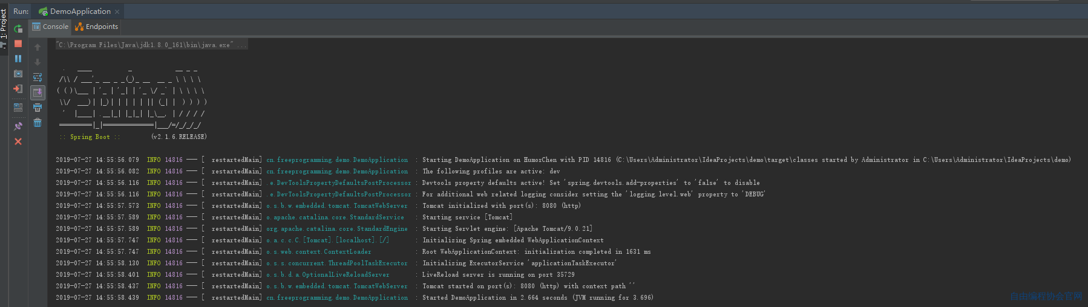Expand the folded java.exe command line
The height and width of the screenshot is (307, 1088).
coord(151,45)
